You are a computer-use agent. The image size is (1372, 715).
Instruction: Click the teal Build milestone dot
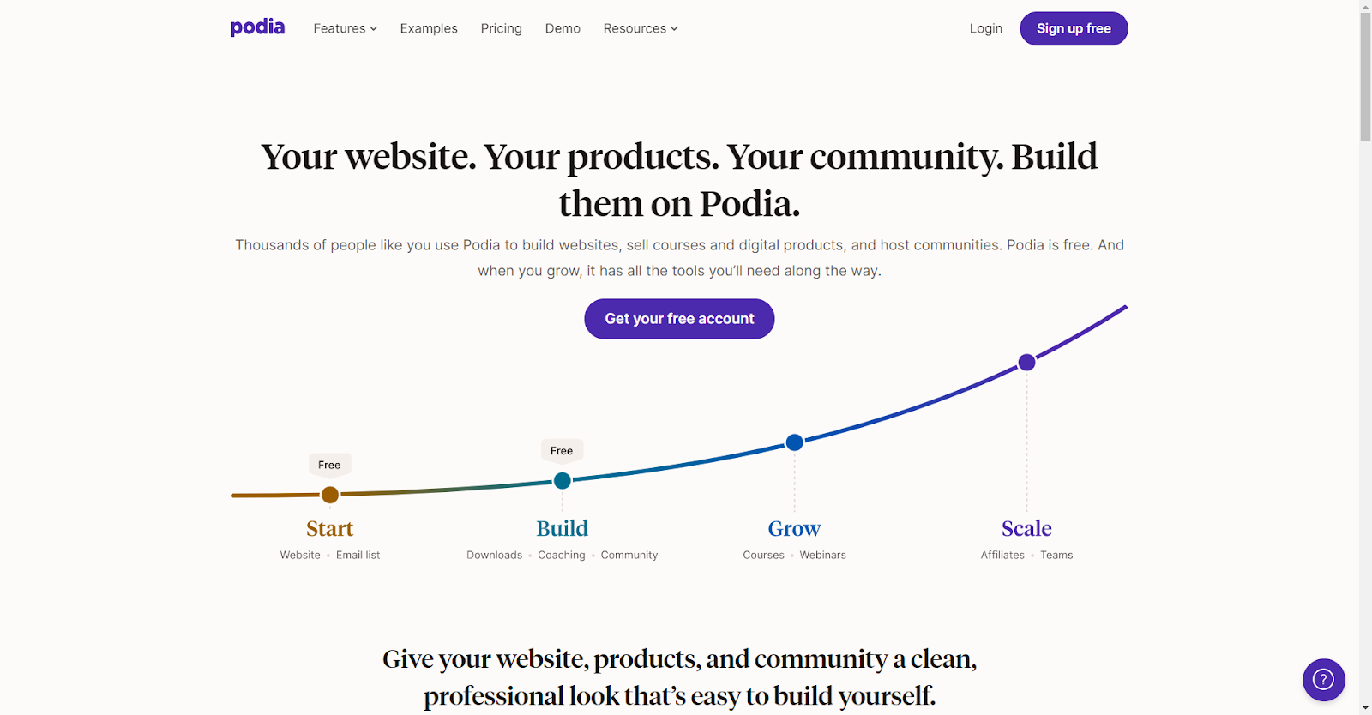[x=563, y=481]
